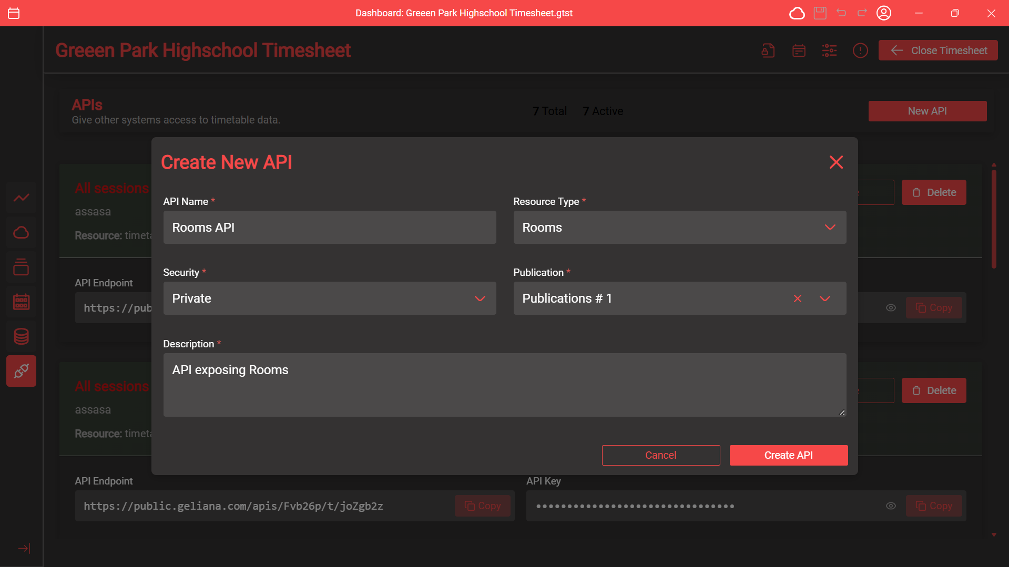Image resolution: width=1009 pixels, height=567 pixels.
Task: Open the APIs section via plug icon
Action: point(21,370)
